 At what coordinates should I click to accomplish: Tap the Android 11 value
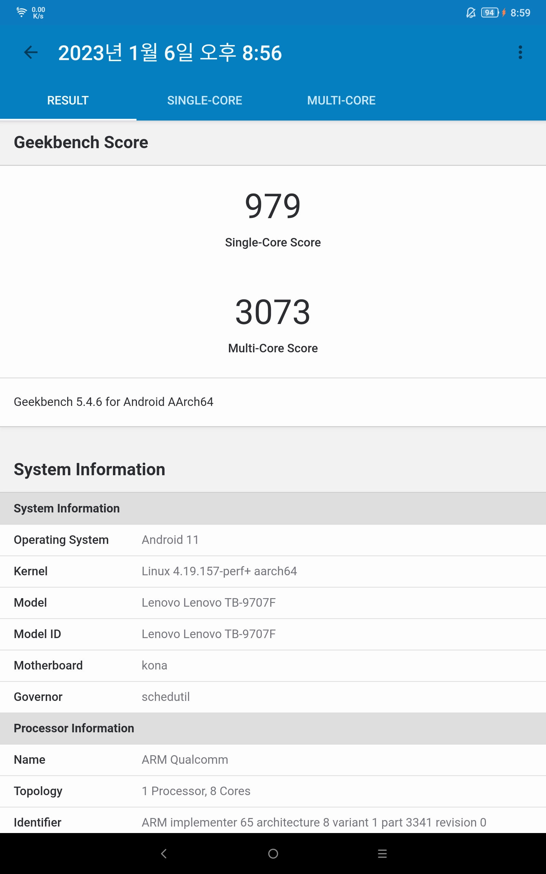170,540
